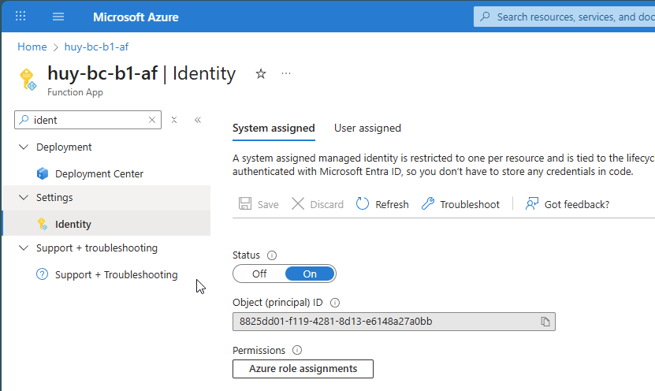The image size is (655, 391).
Task: Set Status toggle to On
Action: point(310,274)
